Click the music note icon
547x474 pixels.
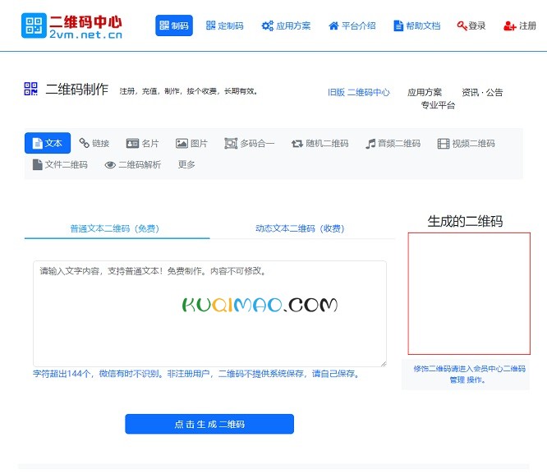[370, 144]
